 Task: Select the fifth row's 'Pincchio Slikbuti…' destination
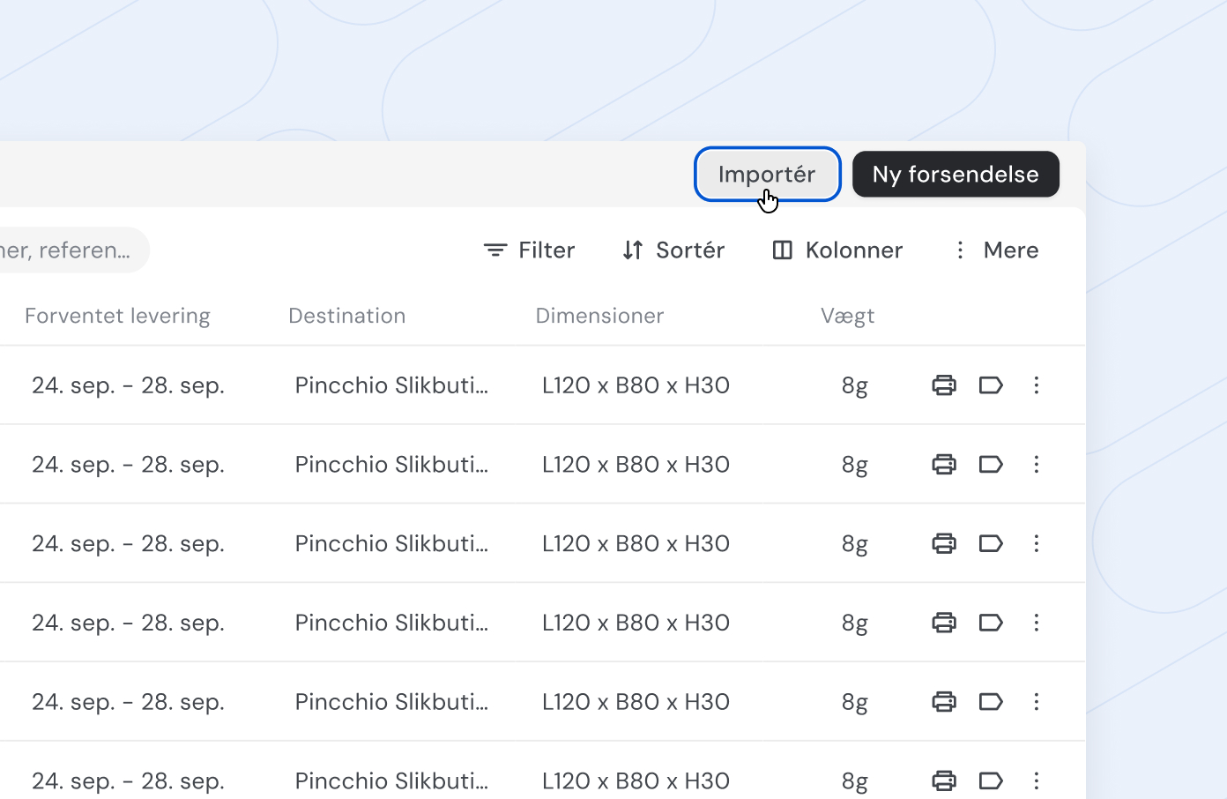[x=391, y=701]
